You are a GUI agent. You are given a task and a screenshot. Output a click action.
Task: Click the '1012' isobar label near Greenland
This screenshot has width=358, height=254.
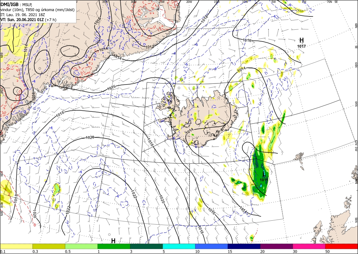(150, 47)
